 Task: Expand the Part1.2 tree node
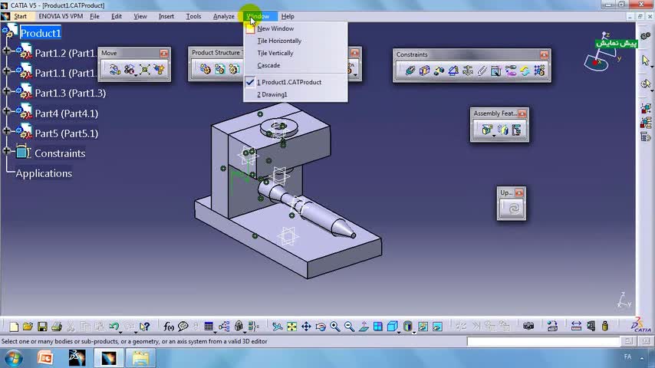click(6, 51)
